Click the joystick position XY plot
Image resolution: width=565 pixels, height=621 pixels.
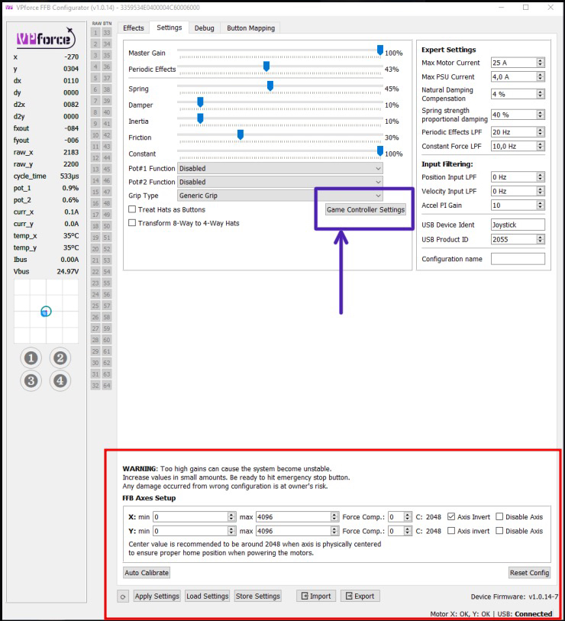pyautogui.click(x=46, y=312)
